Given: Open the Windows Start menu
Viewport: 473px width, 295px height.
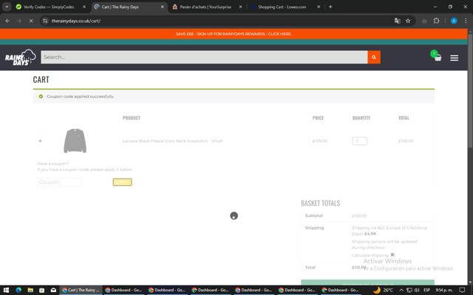Looking at the screenshot, I should click(5, 290).
